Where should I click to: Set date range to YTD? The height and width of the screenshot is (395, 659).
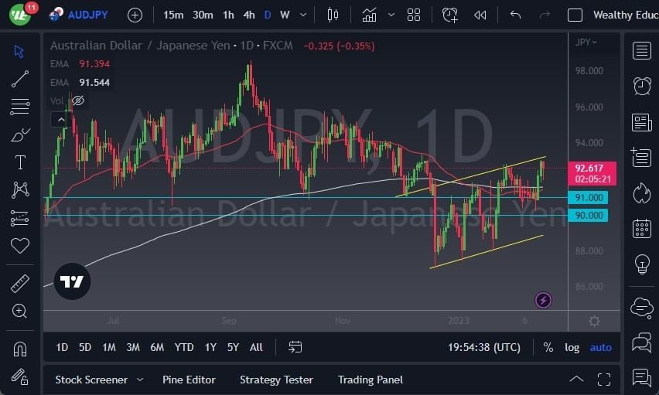click(183, 347)
